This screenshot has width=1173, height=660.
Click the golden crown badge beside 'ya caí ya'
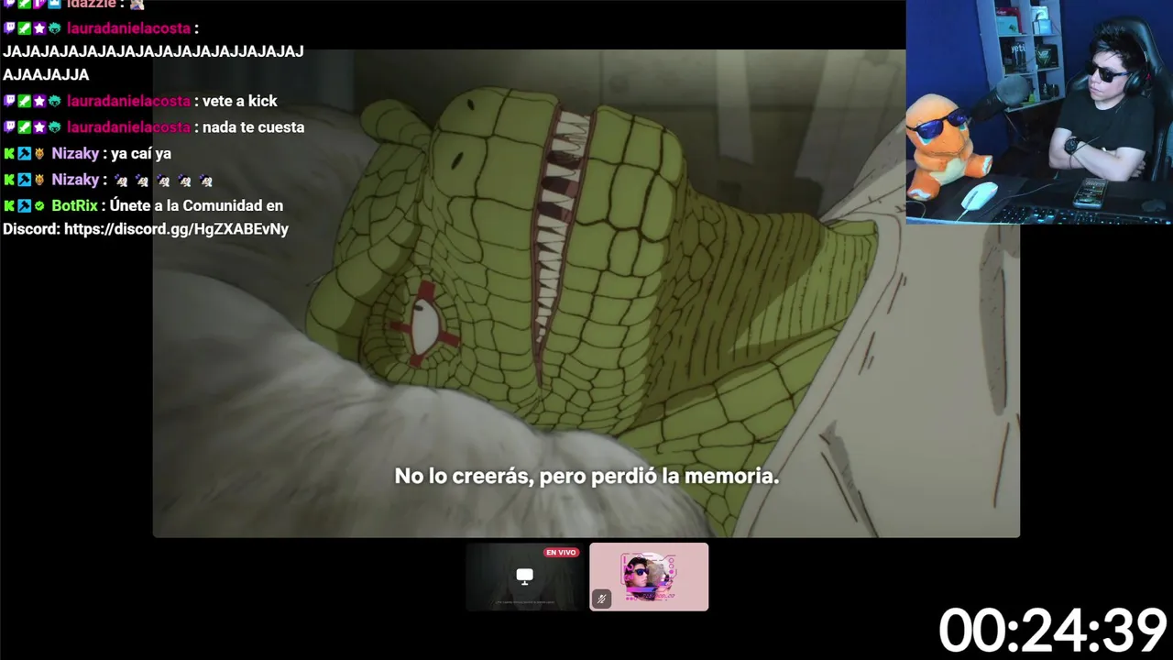(x=39, y=154)
